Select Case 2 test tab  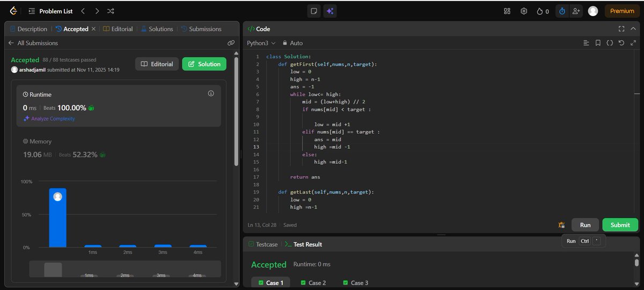(x=313, y=283)
